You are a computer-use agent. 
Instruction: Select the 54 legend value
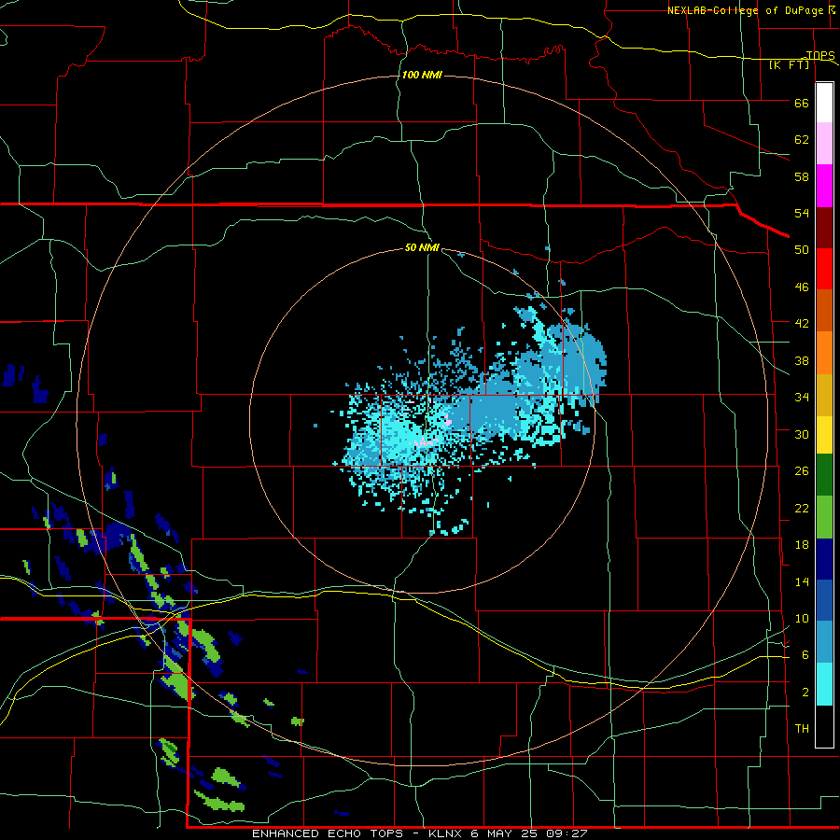click(x=802, y=213)
